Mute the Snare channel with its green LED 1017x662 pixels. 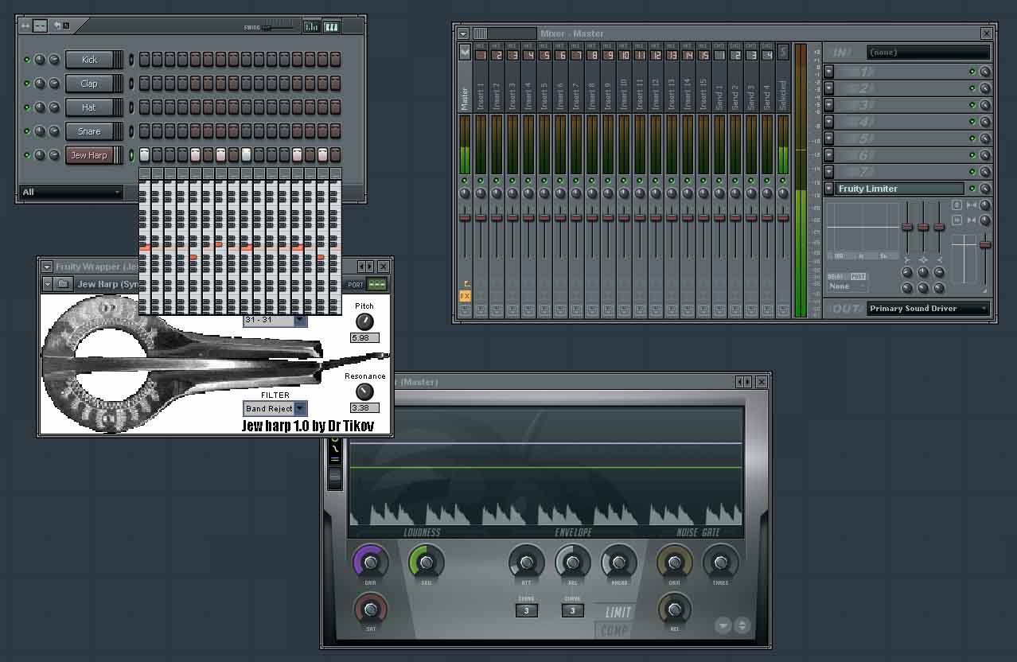[26, 131]
